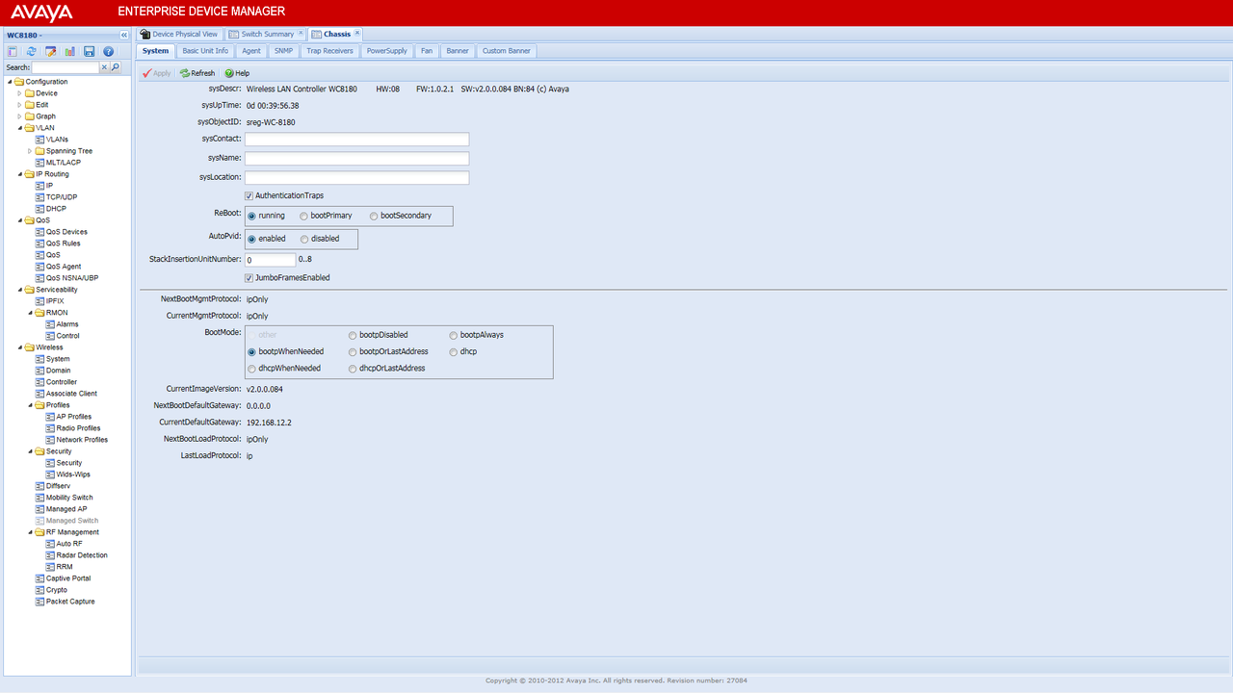Close the Chassis tab
The image size is (1233, 693).
click(357, 34)
